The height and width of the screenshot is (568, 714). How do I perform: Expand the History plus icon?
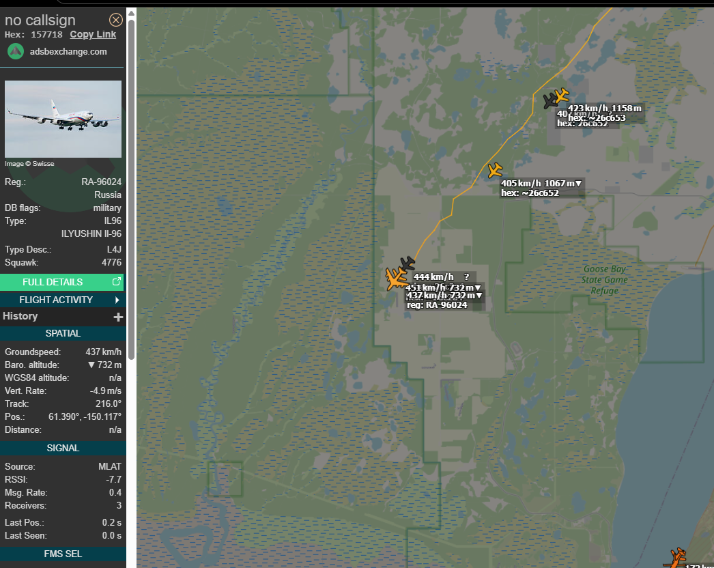(x=118, y=317)
